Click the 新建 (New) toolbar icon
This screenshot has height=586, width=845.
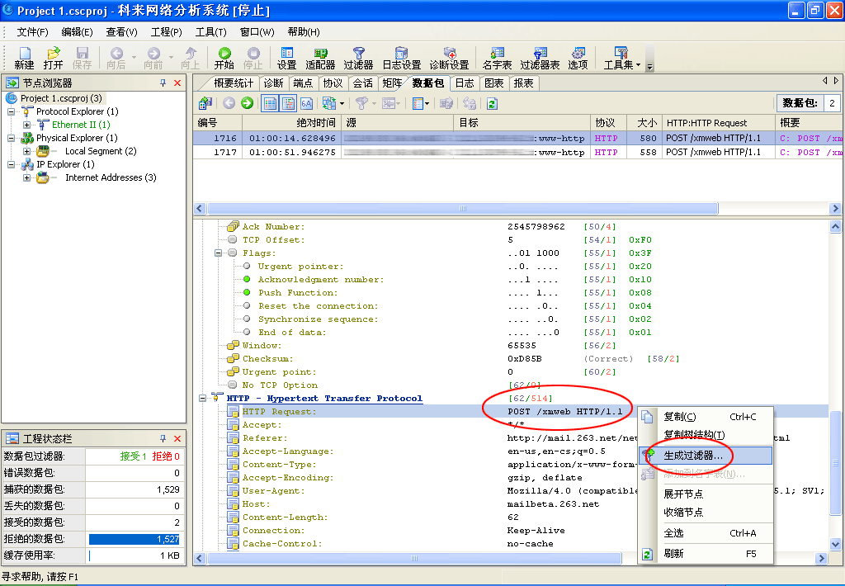[x=24, y=54]
